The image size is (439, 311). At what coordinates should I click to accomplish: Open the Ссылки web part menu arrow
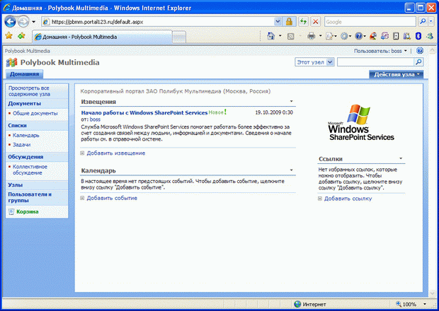(401, 158)
